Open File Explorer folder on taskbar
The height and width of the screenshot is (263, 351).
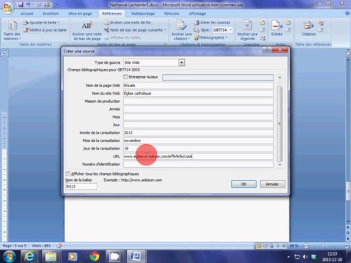coord(50,256)
